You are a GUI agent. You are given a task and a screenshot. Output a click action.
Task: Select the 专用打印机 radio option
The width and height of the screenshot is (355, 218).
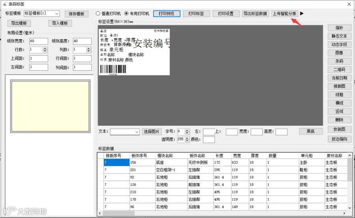pos(126,13)
